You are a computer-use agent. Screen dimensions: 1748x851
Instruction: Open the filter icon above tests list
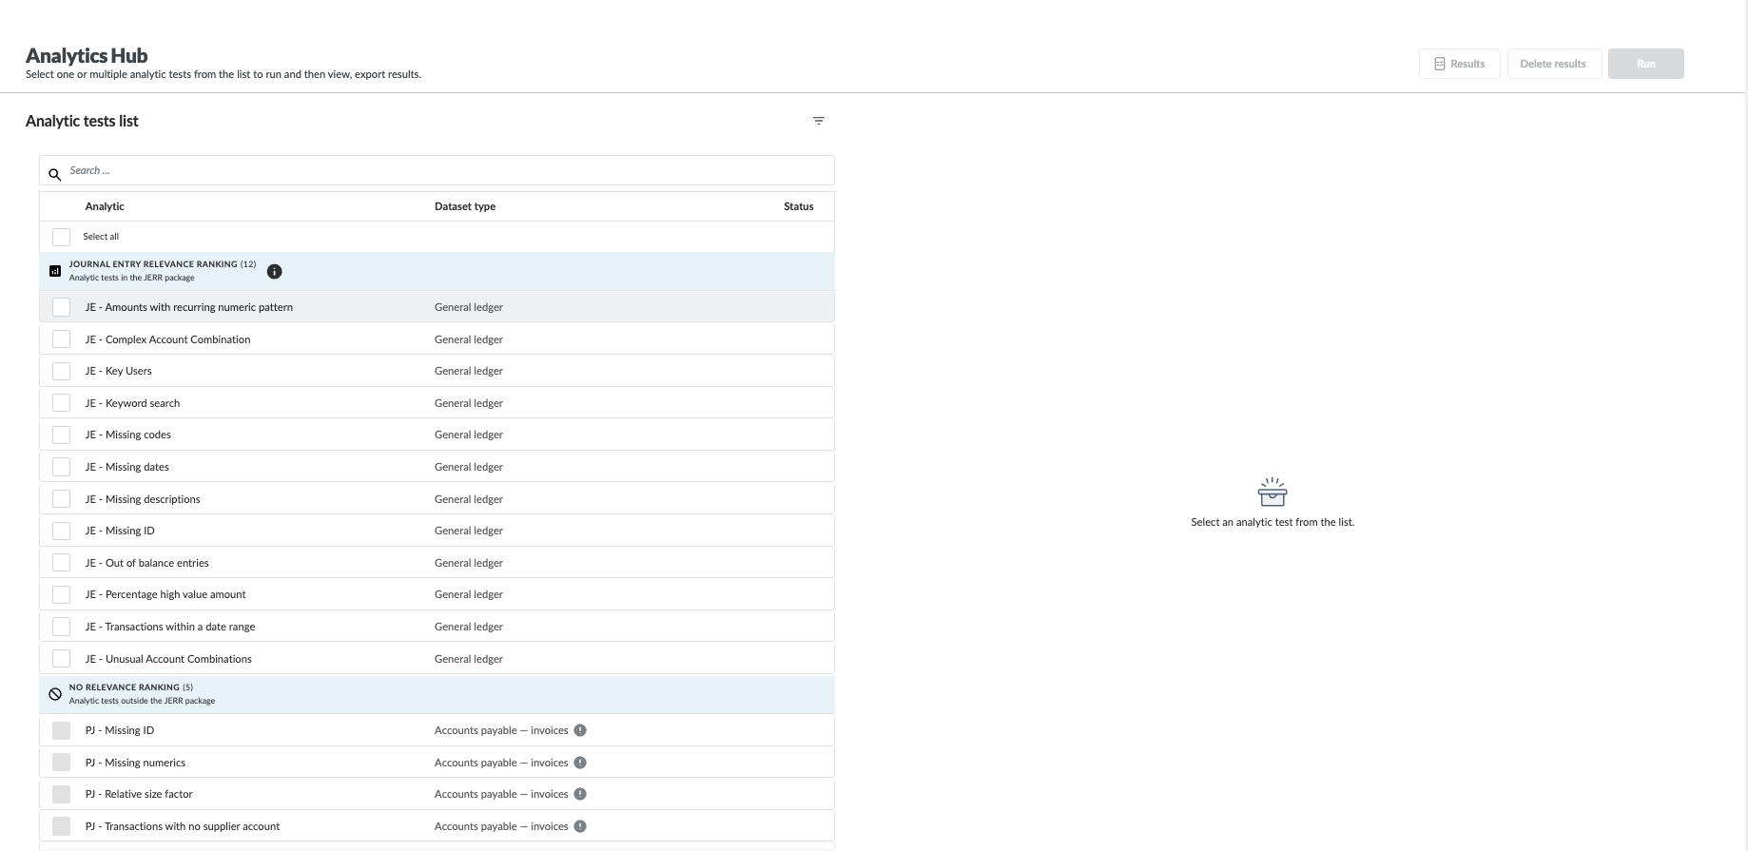818,121
